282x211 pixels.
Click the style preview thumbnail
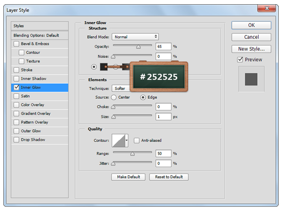[251, 79]
